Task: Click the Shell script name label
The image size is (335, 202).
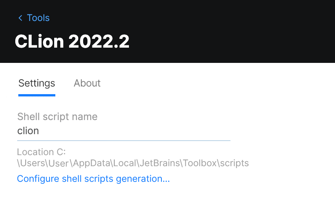Action: (57, 117)
